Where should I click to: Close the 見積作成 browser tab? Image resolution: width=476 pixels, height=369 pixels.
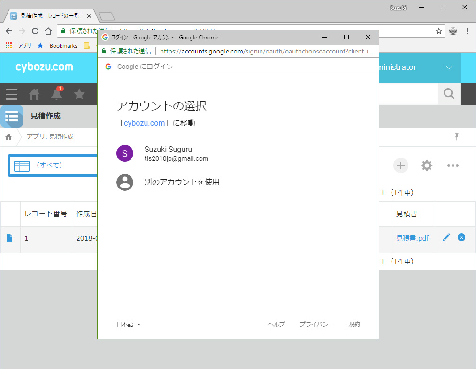89,16
